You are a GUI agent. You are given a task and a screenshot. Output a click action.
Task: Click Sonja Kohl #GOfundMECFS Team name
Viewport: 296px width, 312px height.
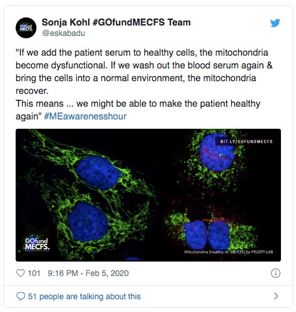(116, 22)
